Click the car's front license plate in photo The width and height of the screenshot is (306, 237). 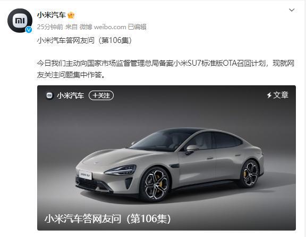click(x=86, y=174)
